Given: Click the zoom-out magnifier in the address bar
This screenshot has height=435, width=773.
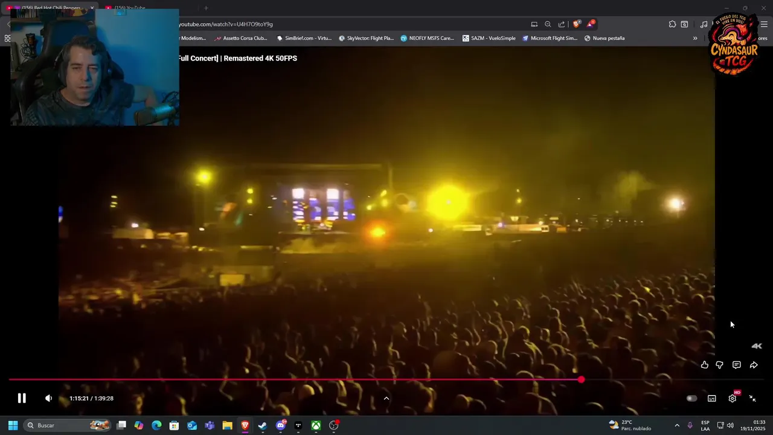Looking at the screenshot, I should pos(548,24).
